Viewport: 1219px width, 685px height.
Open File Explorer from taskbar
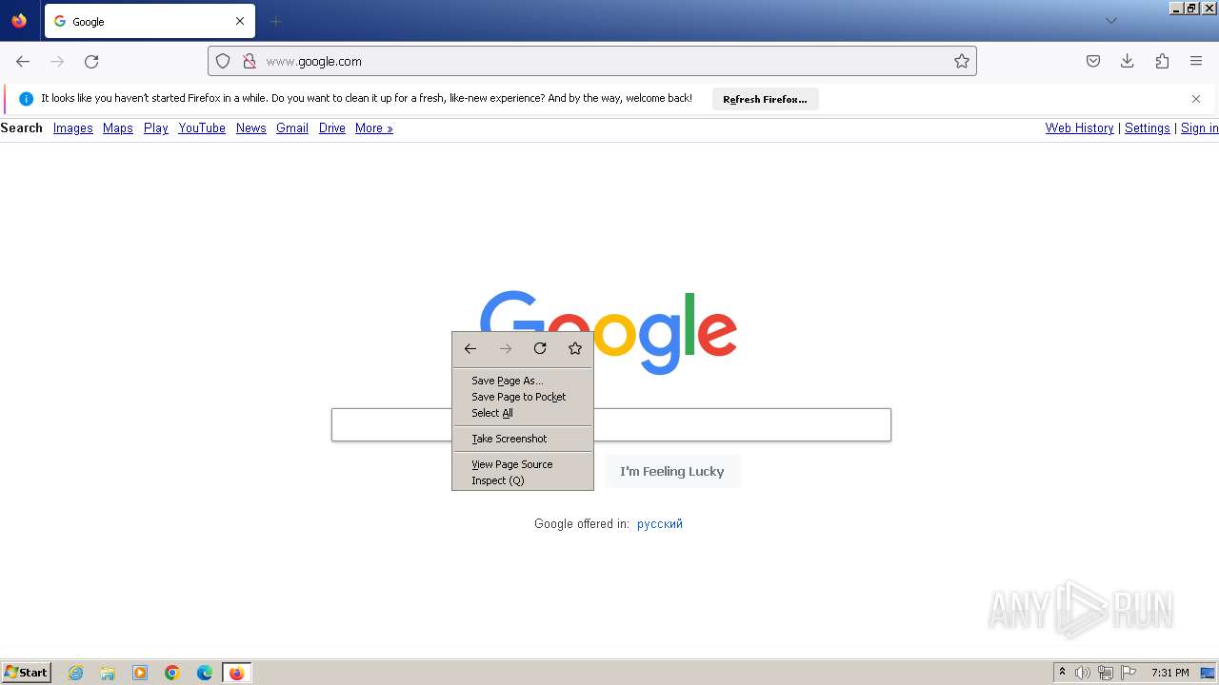pos(108,673)
